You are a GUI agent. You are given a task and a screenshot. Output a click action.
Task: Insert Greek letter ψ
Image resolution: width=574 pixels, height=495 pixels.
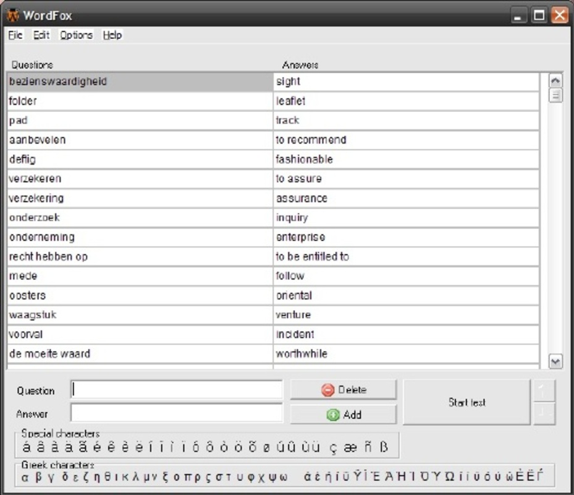tap(272, 478)
